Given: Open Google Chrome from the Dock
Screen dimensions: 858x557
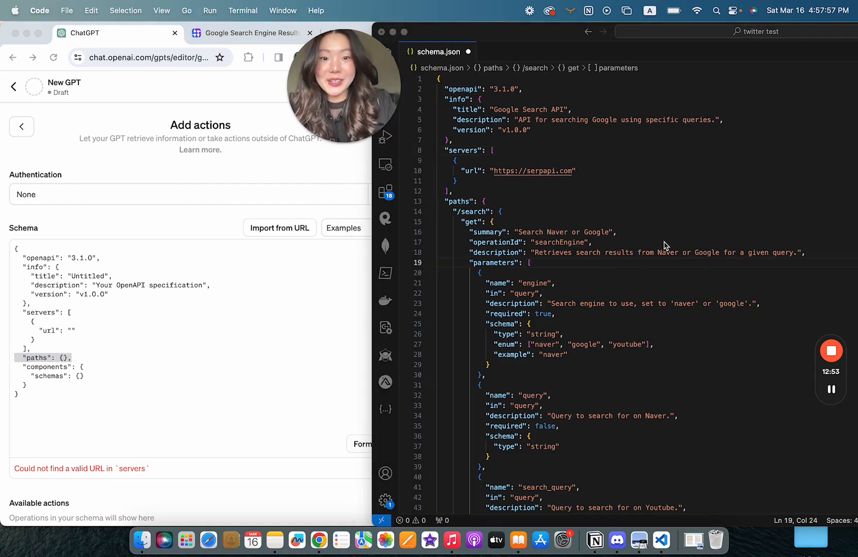Looking at the screenshot, I should (319, 540).
